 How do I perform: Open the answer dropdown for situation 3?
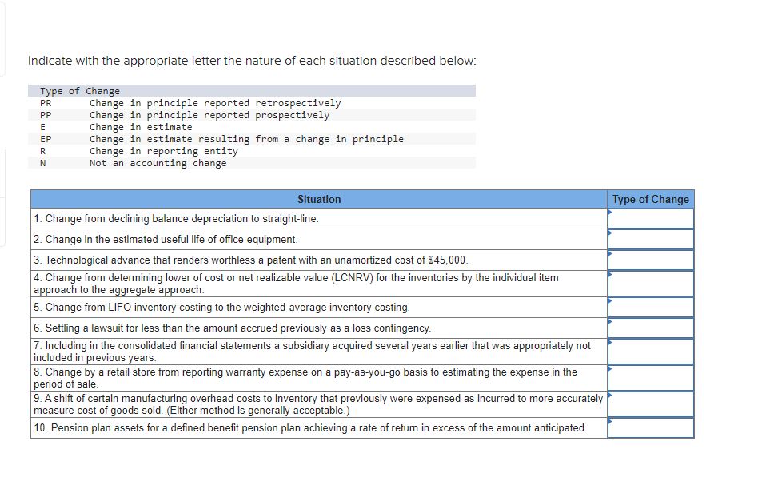(x=650, y=259)
